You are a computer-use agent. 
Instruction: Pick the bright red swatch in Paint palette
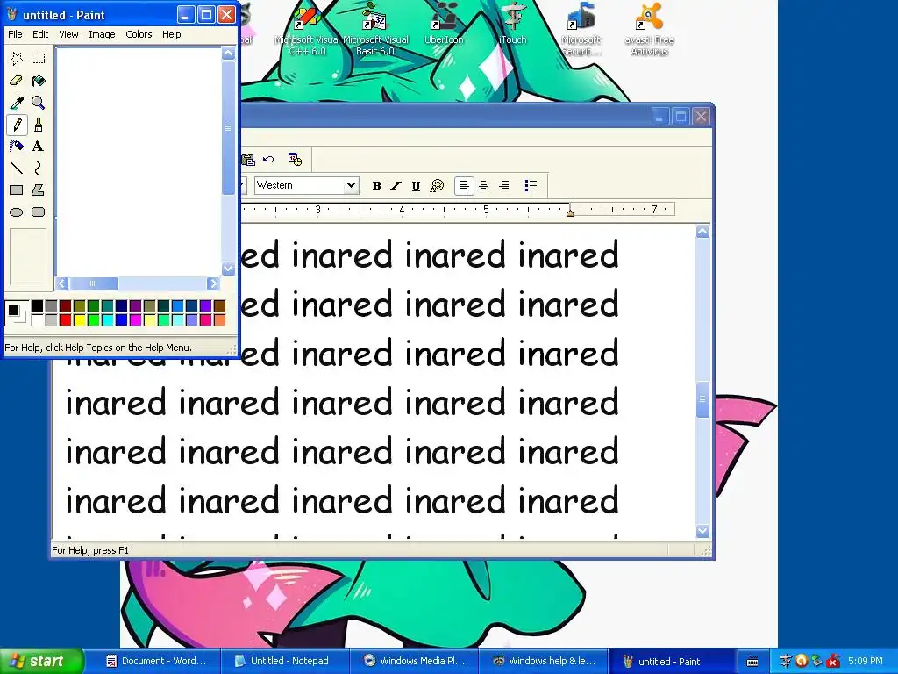tap(65, 319)
